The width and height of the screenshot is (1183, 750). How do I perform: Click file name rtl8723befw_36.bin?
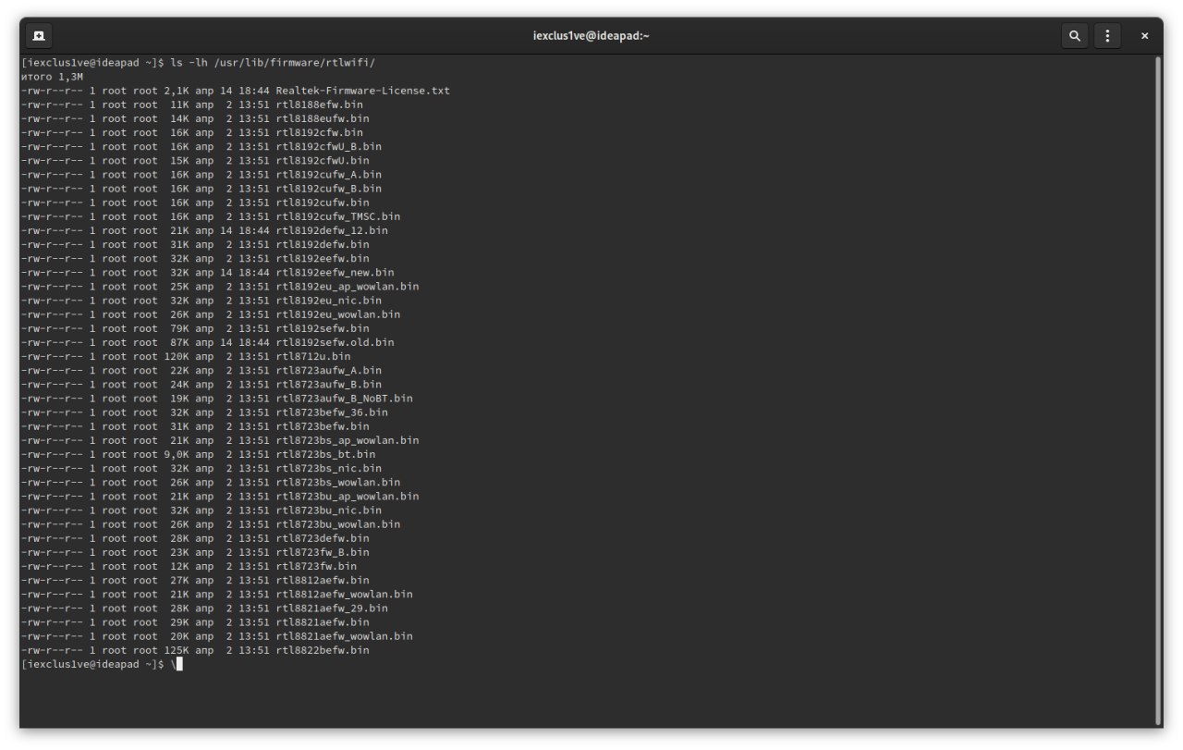point(332,412)
